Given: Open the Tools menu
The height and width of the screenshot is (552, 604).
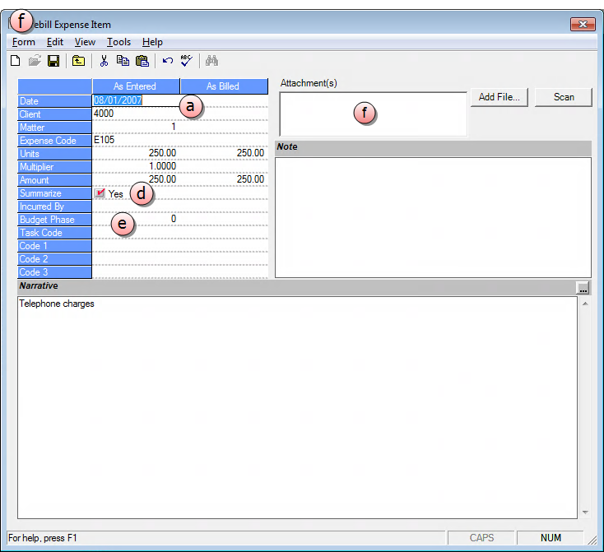Looking at the screenshot, I should click(x=118, y=42).
